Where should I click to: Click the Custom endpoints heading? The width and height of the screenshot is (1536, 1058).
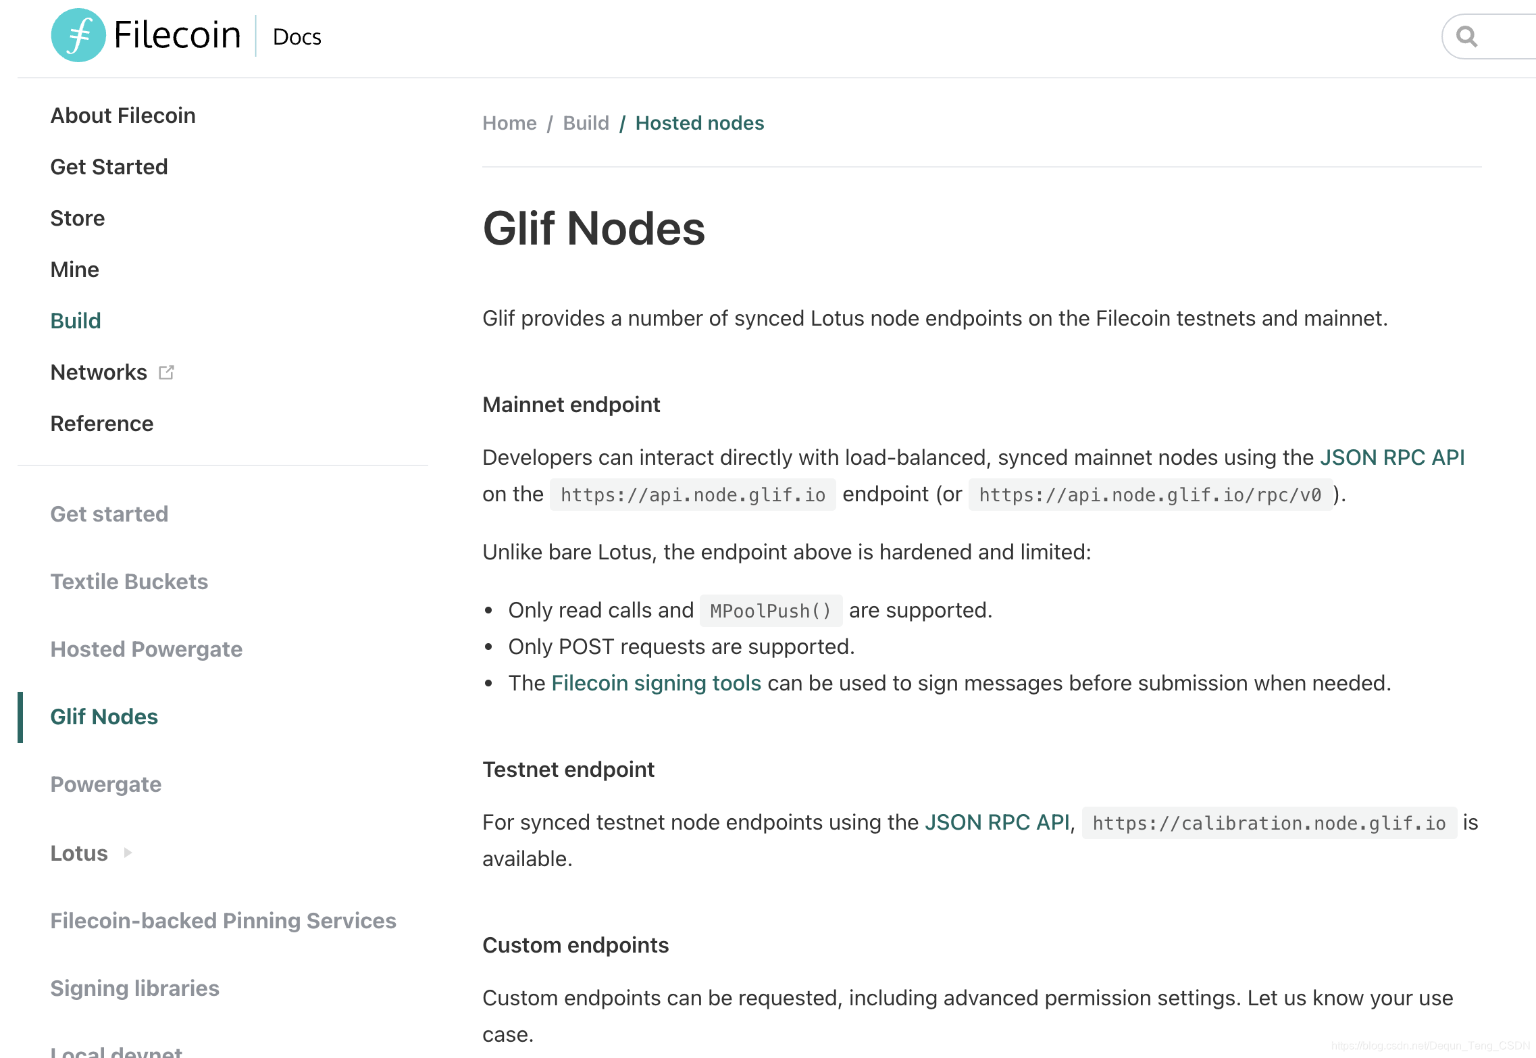[575, 945]
